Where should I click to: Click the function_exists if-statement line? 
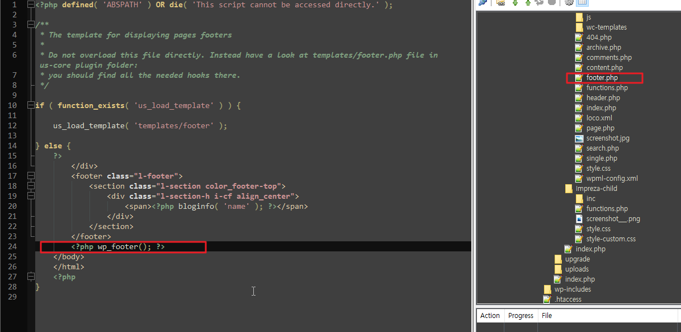pos(138,105)
